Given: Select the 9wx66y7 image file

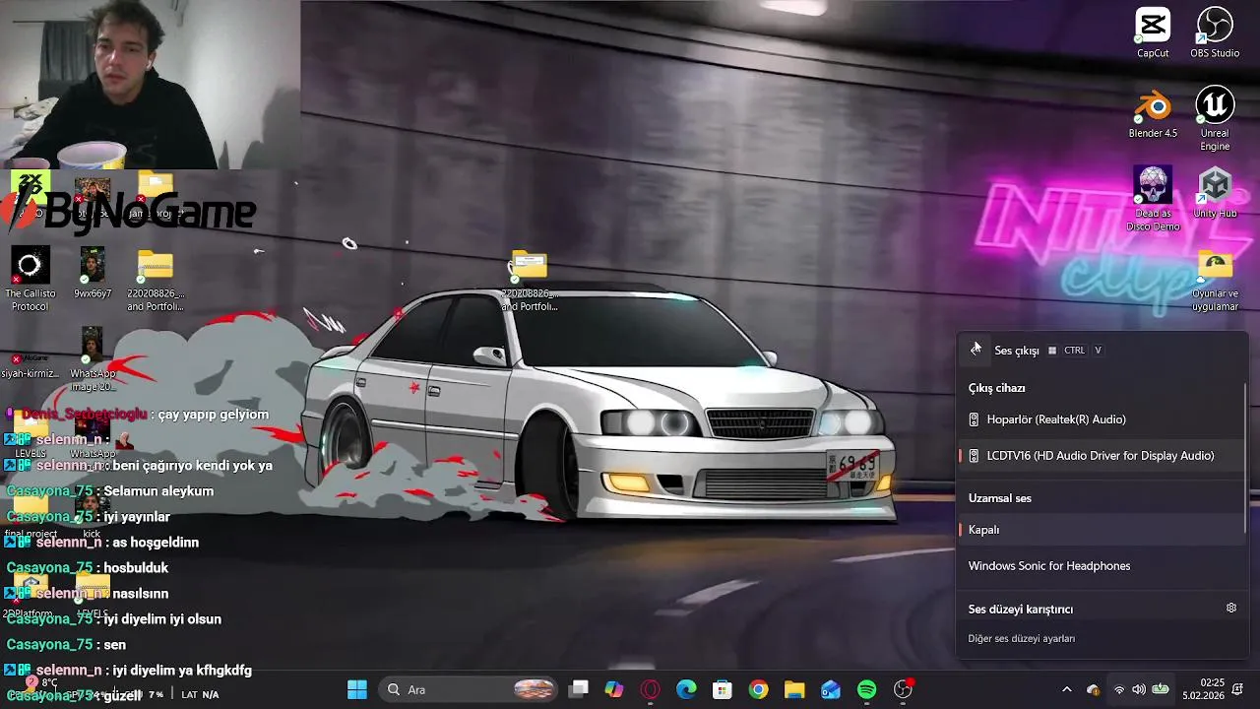Looking at the screenshot, I should tap(93, 273).
